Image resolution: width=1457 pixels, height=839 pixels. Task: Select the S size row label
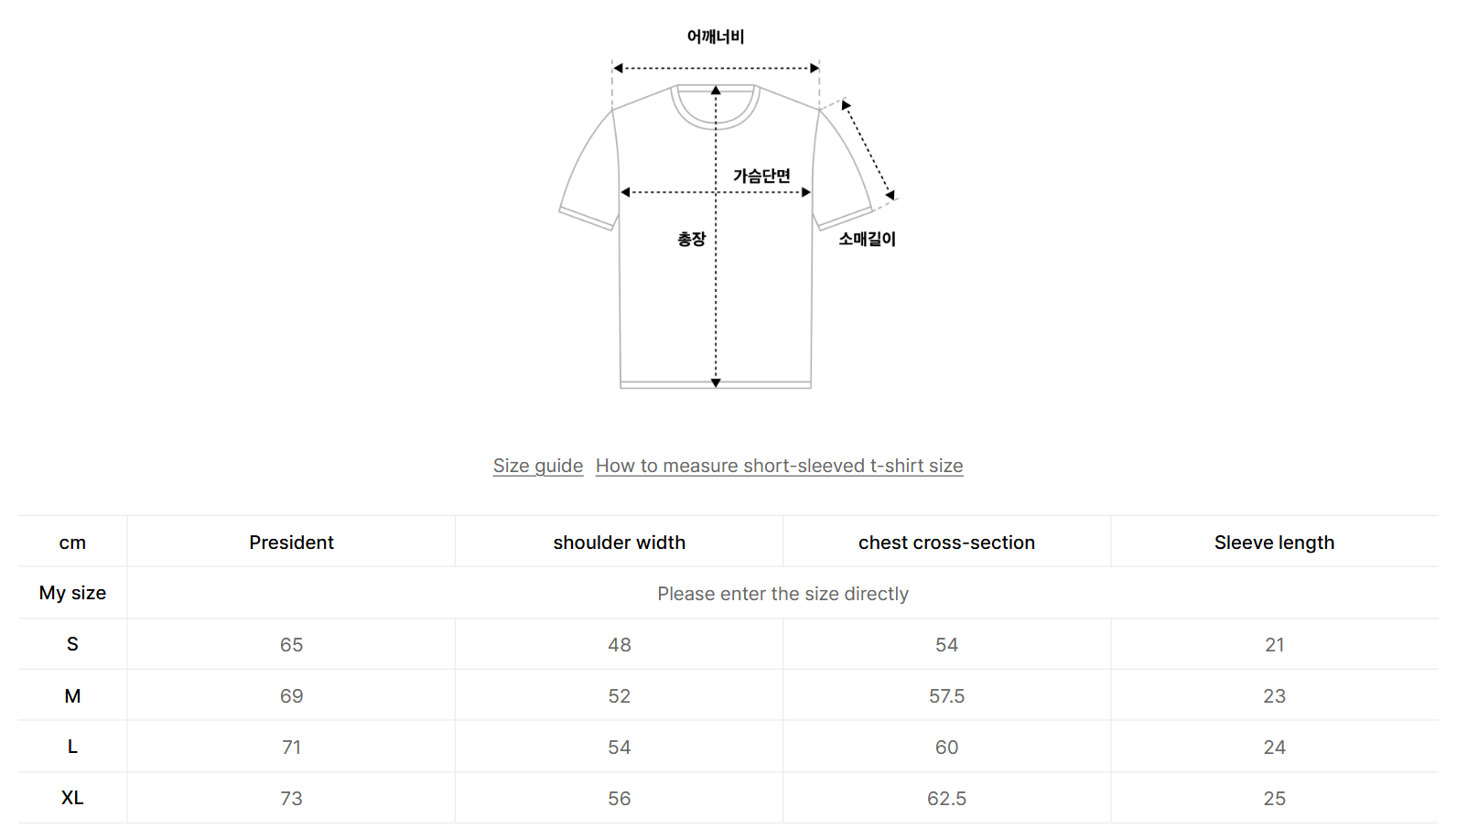[x=72, y=644]
